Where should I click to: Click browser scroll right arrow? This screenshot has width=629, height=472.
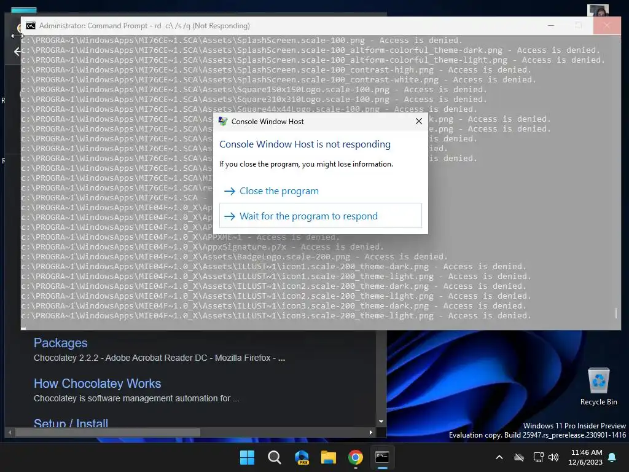(x=370, y=432)
